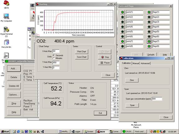Toggle the ports(6) indicator LED

pyautogui.click(x=122, y=37)
